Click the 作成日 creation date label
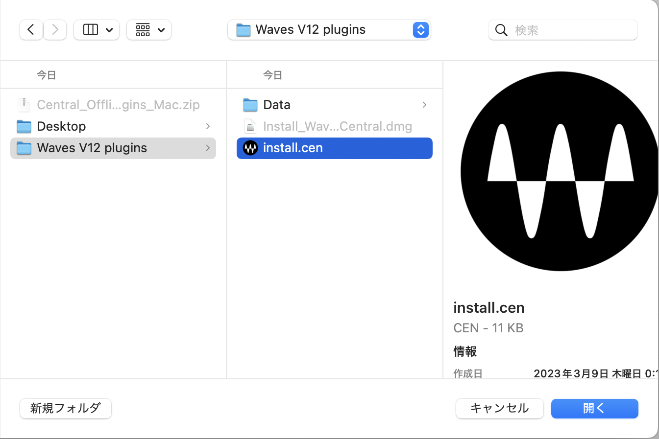This screenshot has height=439, width=659. point(468,373)
